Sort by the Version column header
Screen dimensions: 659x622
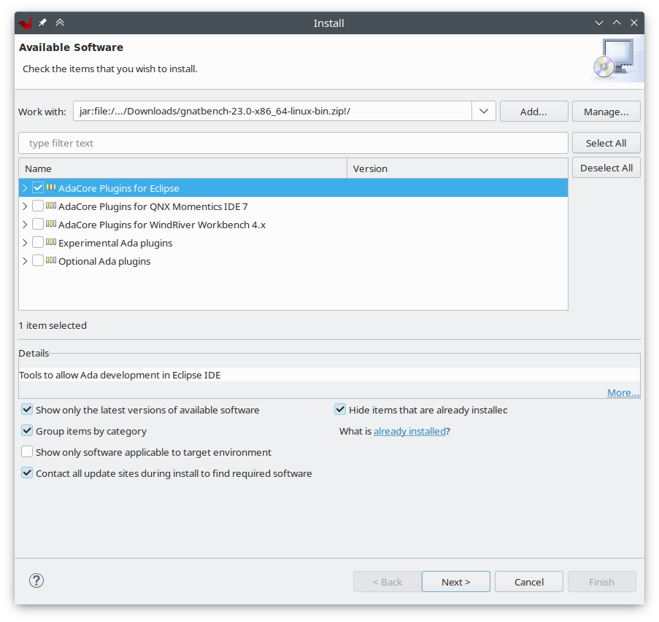458,168
